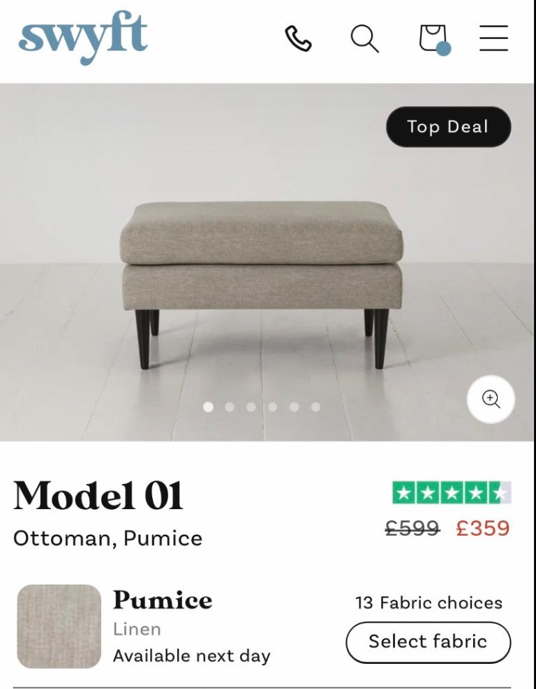Open the search magnifier icon
The image size is (536, 689).
point(364,38)
